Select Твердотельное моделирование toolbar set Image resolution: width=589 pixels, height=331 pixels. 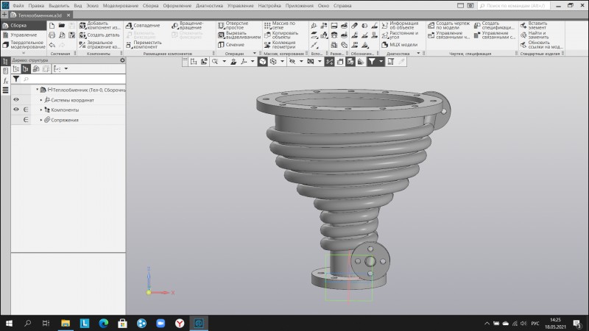(24, 45)
